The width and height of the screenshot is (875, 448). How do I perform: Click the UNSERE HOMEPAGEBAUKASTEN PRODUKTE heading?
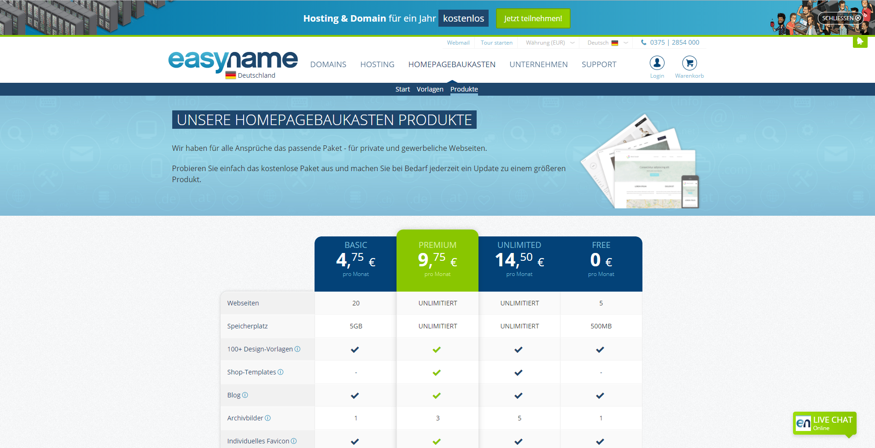coord(324,120)
